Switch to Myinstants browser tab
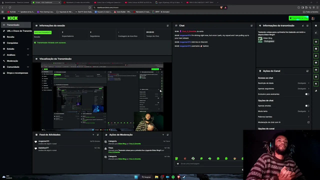The width and height of the screenshot is (320, 180). (x=77, y=2)
